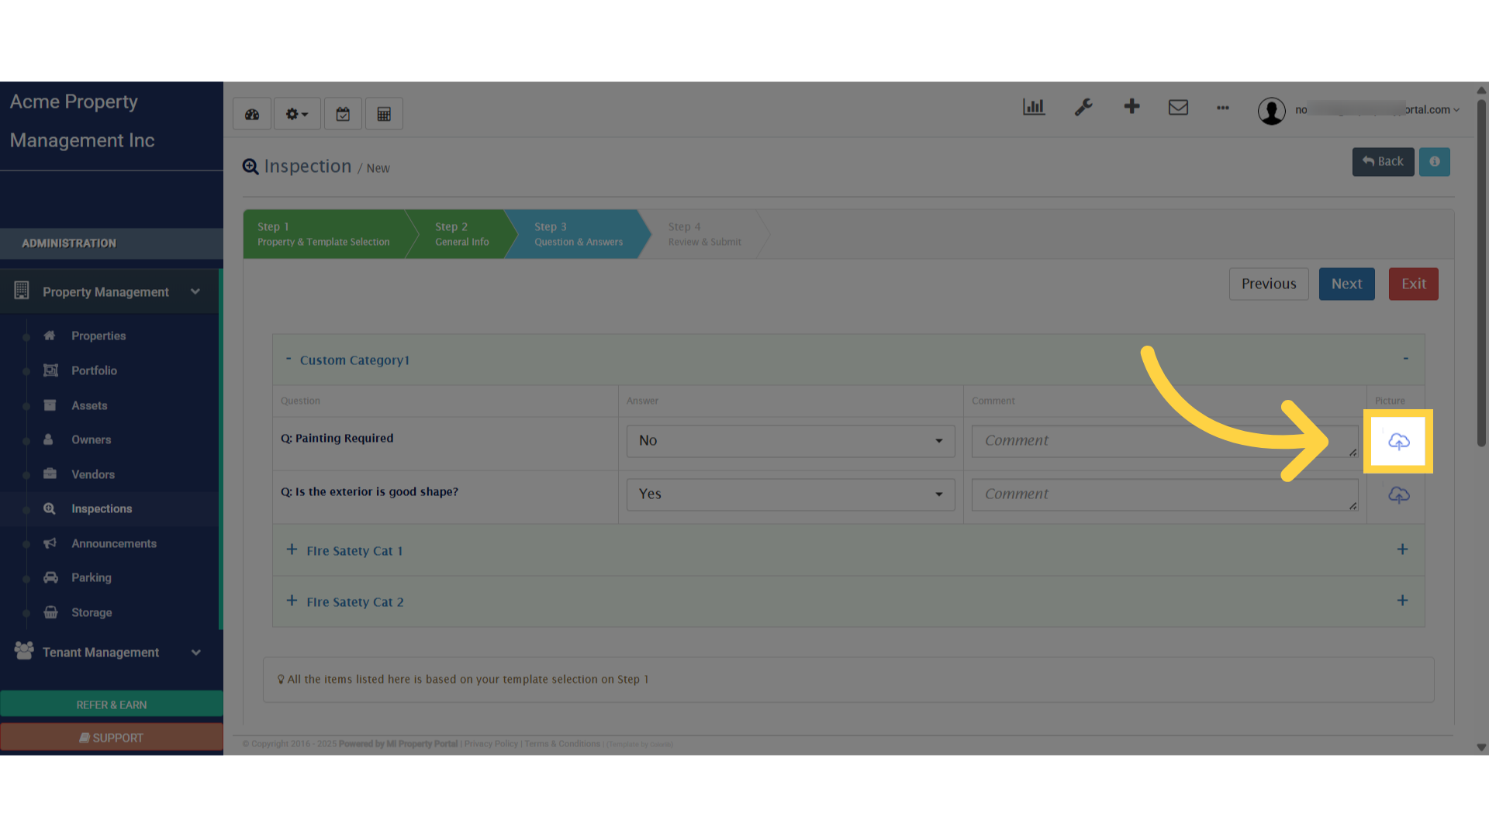The width and height of the screenshot is (1489, 837).
Task: Click the exterior good shape comment field
Action: click(x=1165, y=494)
